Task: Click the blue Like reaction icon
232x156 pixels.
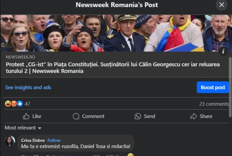Action: point(20,104)
